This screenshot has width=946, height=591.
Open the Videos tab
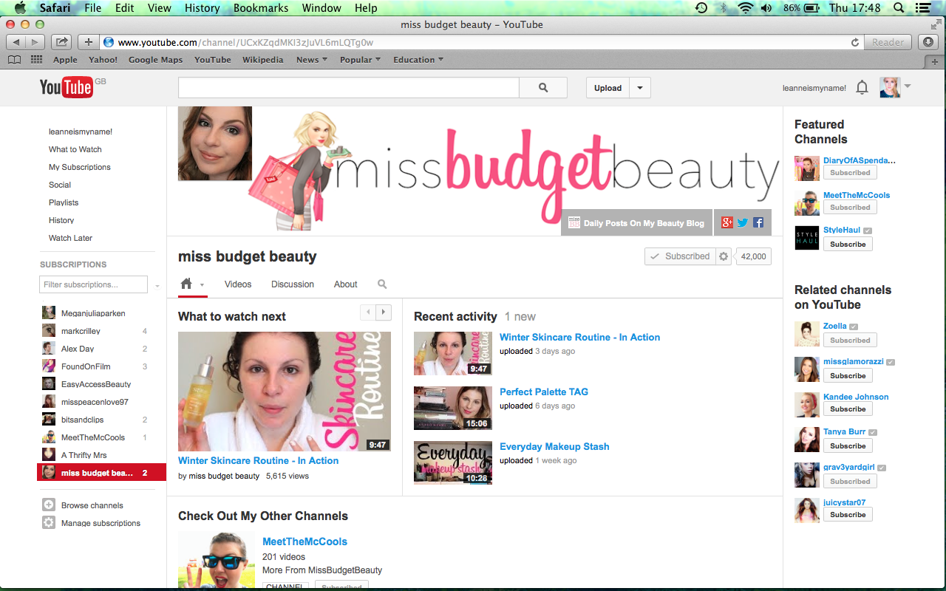(238, 284)
